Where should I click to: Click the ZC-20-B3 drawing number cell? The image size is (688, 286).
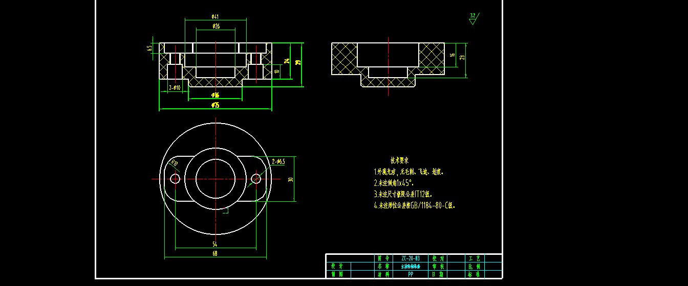[411, 258]
